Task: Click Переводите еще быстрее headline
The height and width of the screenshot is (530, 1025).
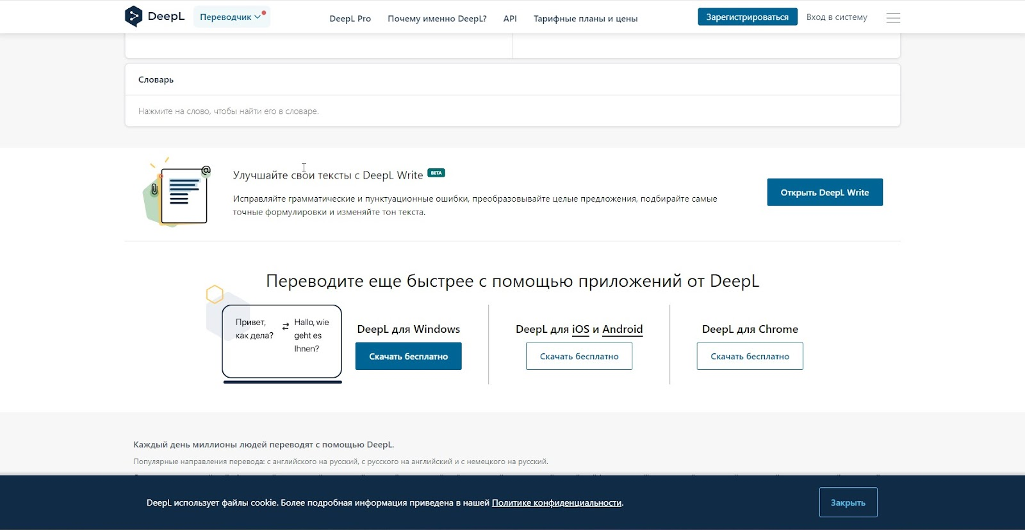Action: [x=512, y=281]
